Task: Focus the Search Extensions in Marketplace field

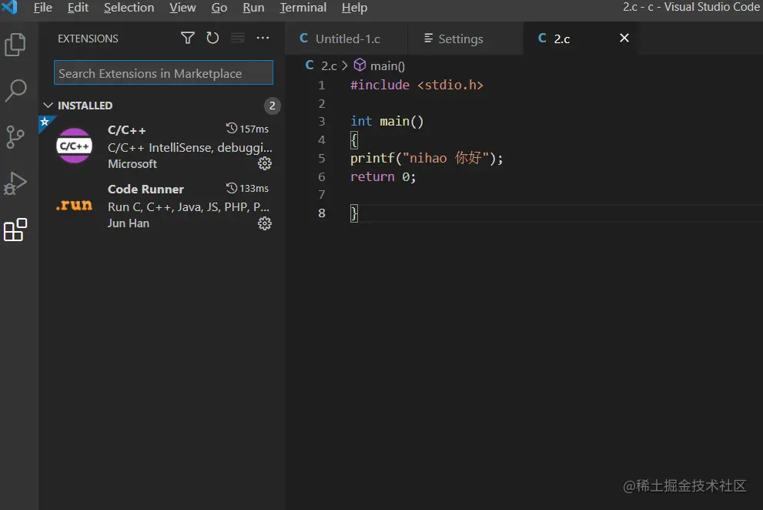Action: [163, 72]
